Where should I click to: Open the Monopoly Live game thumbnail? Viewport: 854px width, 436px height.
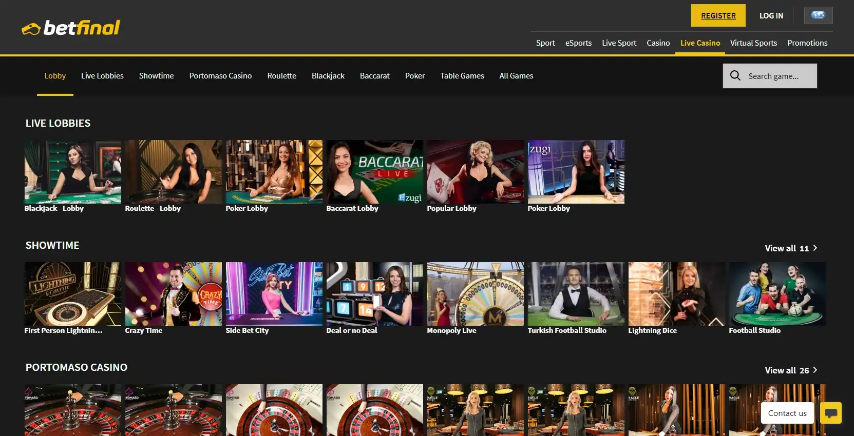[475, 294]
